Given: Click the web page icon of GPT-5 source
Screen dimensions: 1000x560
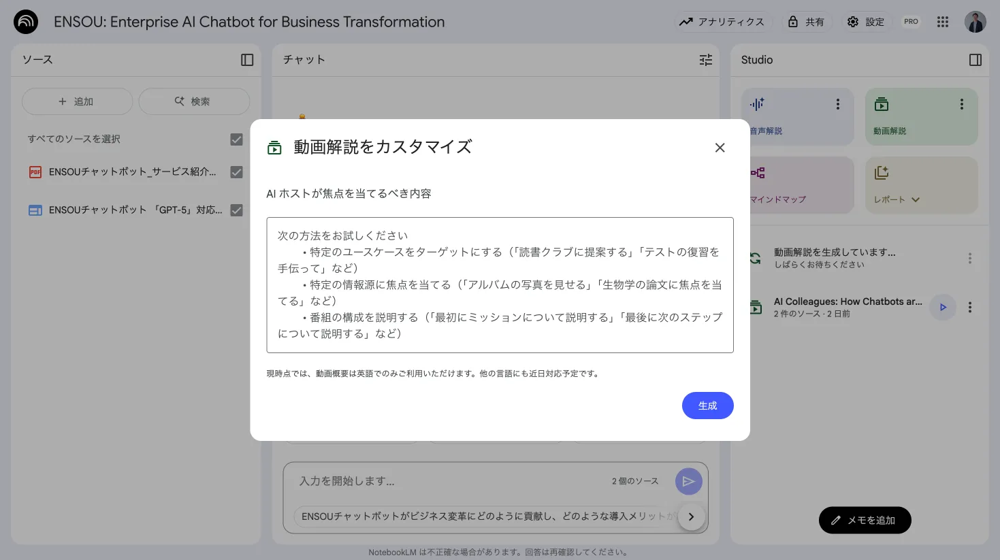Looking at the screenshot, I should coord(35,210).
